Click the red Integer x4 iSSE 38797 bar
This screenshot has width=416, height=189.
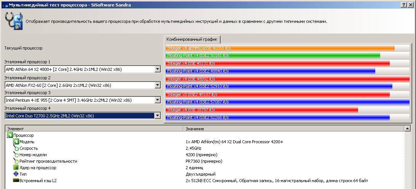pyautogui.click(x=262, y=110)
